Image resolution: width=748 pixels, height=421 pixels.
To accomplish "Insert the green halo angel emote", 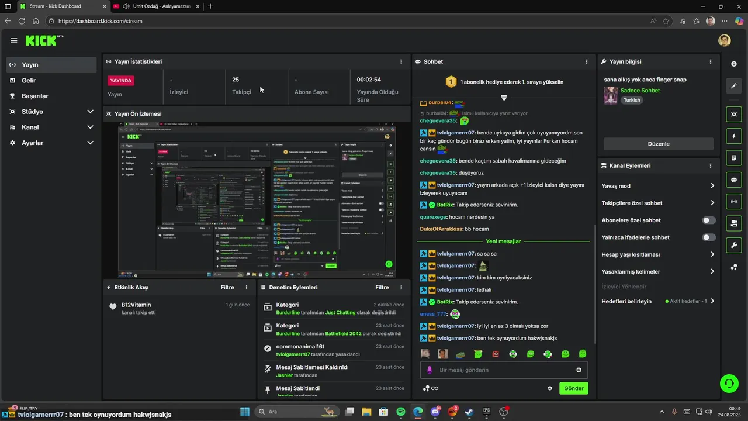I will tap(478, 354).
